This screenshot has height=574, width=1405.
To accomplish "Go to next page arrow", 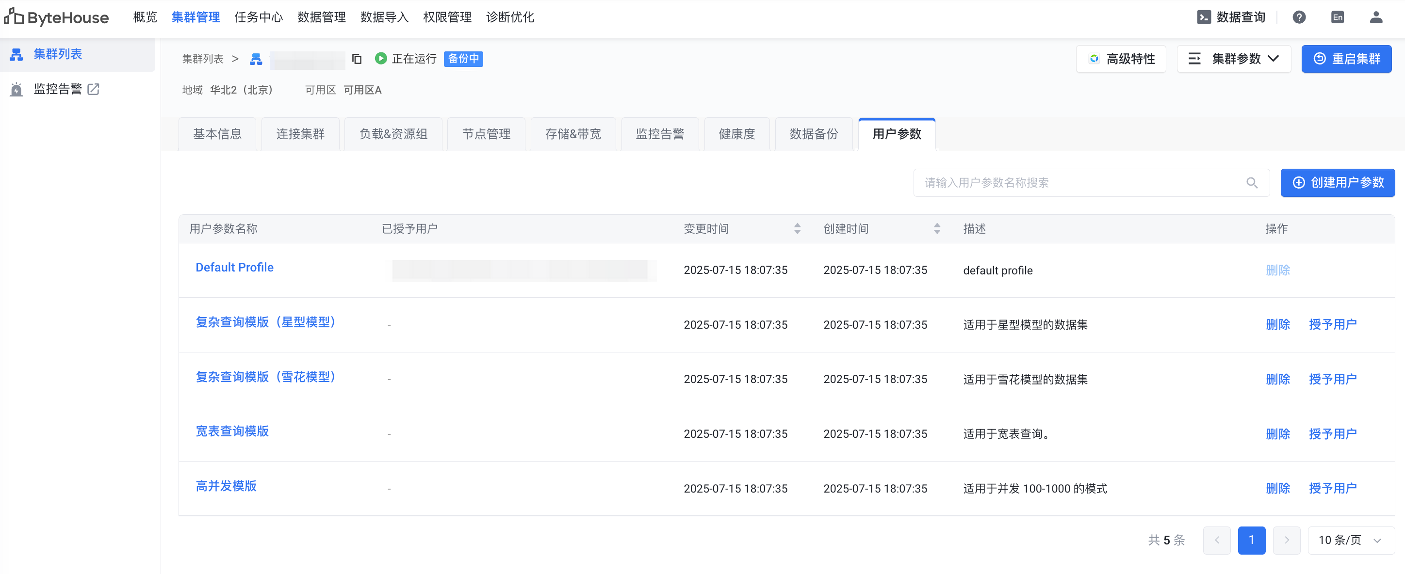I will [x=1286, y=540].
